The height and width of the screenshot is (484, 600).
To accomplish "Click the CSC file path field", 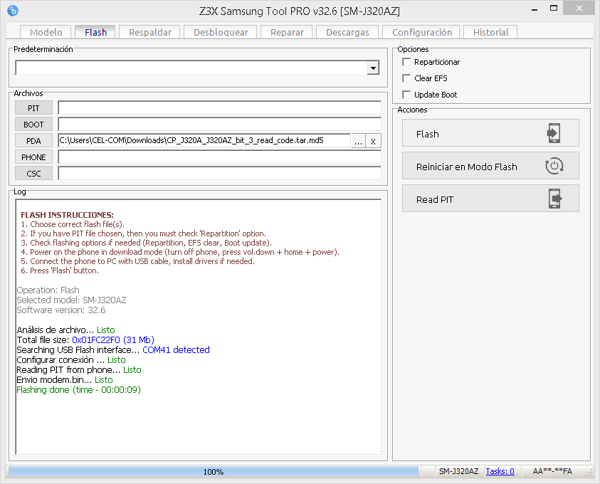I will click(219, 174).
